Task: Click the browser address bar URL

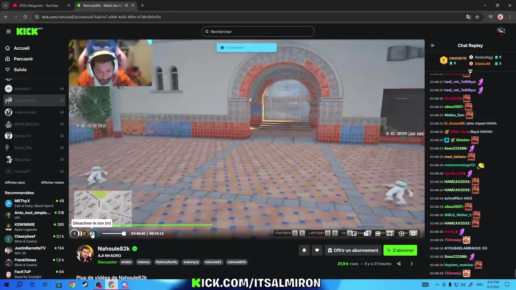Action: coord(102,17)
